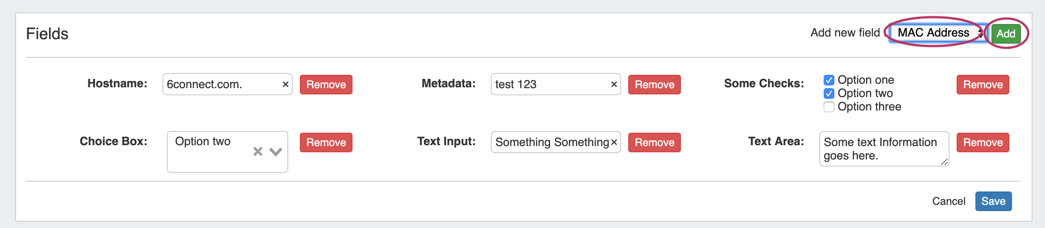The image size is (1045, 228).
Task: Remove the Some Checks field
Action: (x=983, y=85)
